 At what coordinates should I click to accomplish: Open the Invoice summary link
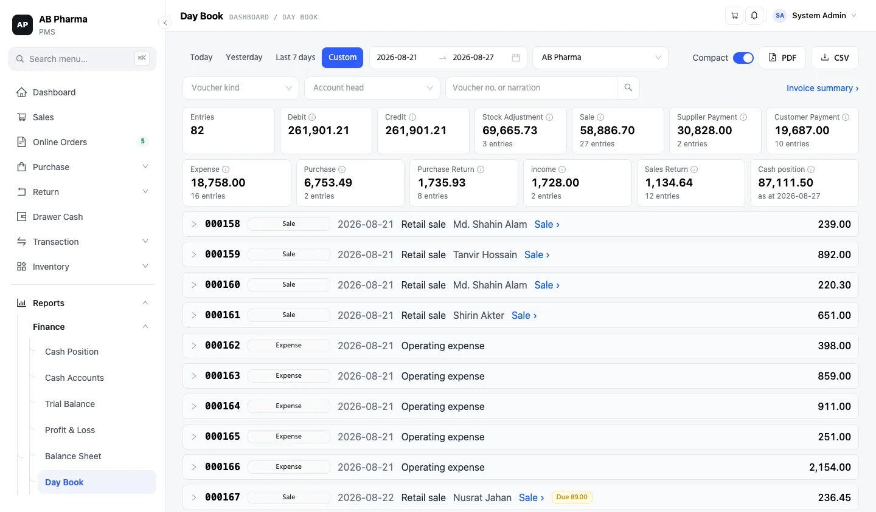click(822, 88)
